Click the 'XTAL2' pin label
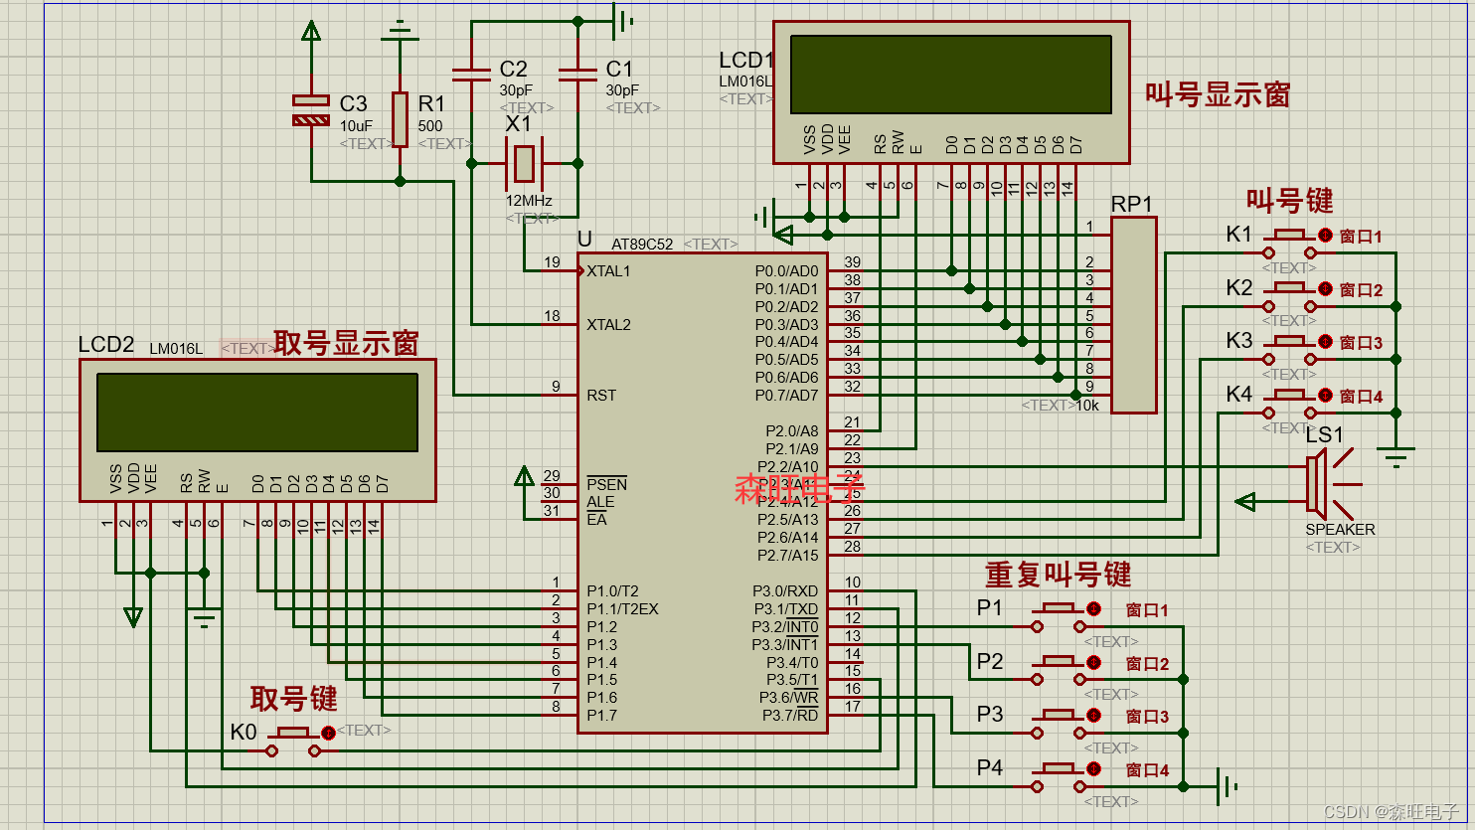This screenshot has width=1475, height=830. click(608, 325)
